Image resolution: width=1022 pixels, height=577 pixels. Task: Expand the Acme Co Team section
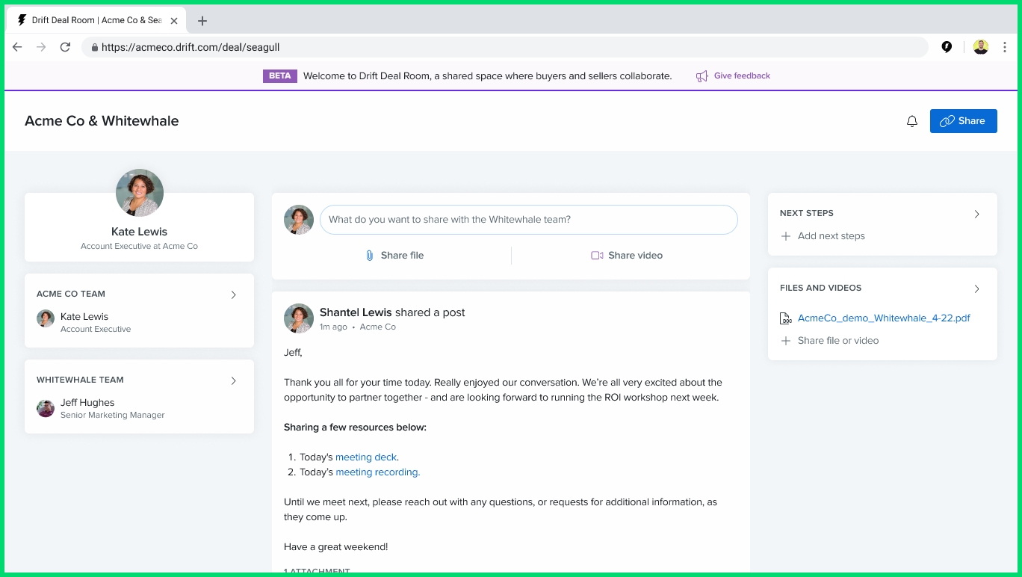pos(233,294)
